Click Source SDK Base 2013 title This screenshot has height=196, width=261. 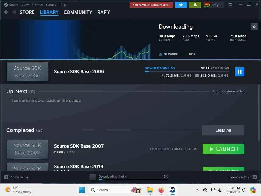[79, 166]
